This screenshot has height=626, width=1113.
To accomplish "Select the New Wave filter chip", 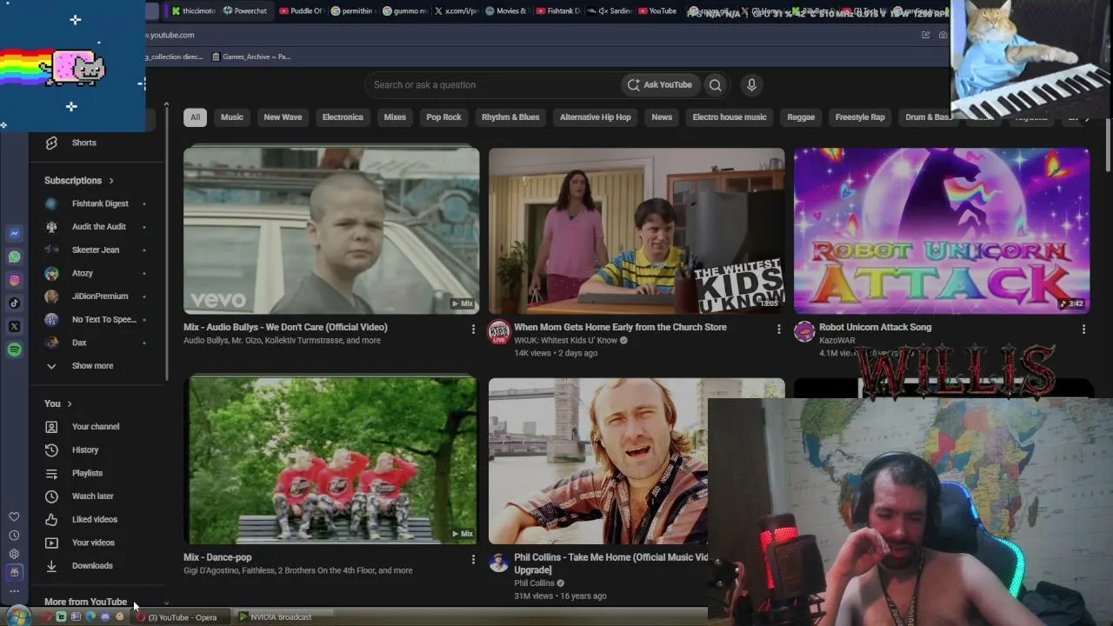I will pyautogui.click(x=283, y=117).
